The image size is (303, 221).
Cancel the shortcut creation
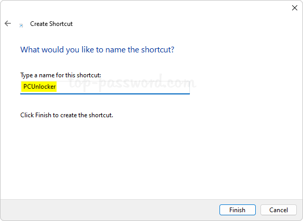[279, 210]
